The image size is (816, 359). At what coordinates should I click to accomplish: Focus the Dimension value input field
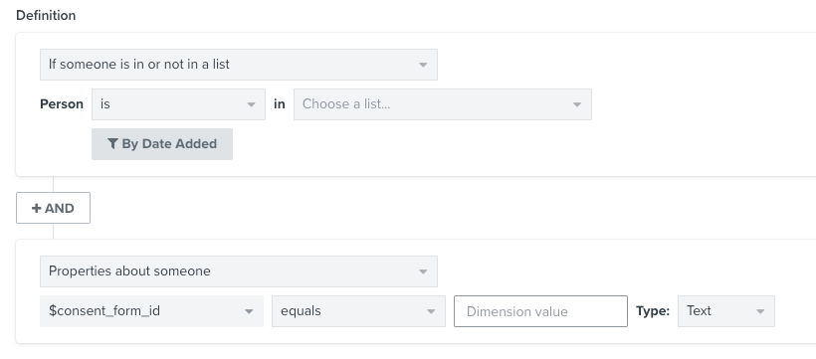540,311
